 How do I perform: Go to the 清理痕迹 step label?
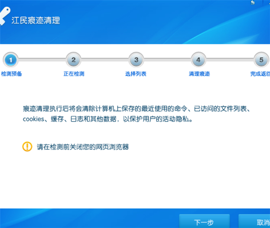point(199,74)
